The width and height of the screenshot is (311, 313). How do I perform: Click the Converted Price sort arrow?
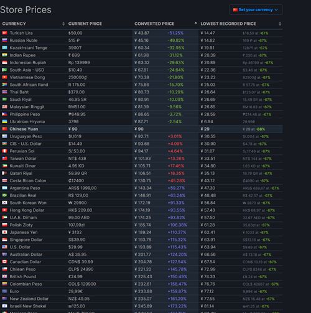tap(195, 23)
